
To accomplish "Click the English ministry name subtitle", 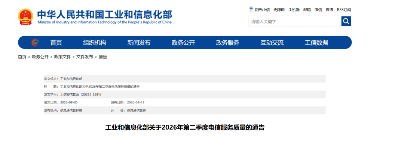I will click(x=104, y=22).
